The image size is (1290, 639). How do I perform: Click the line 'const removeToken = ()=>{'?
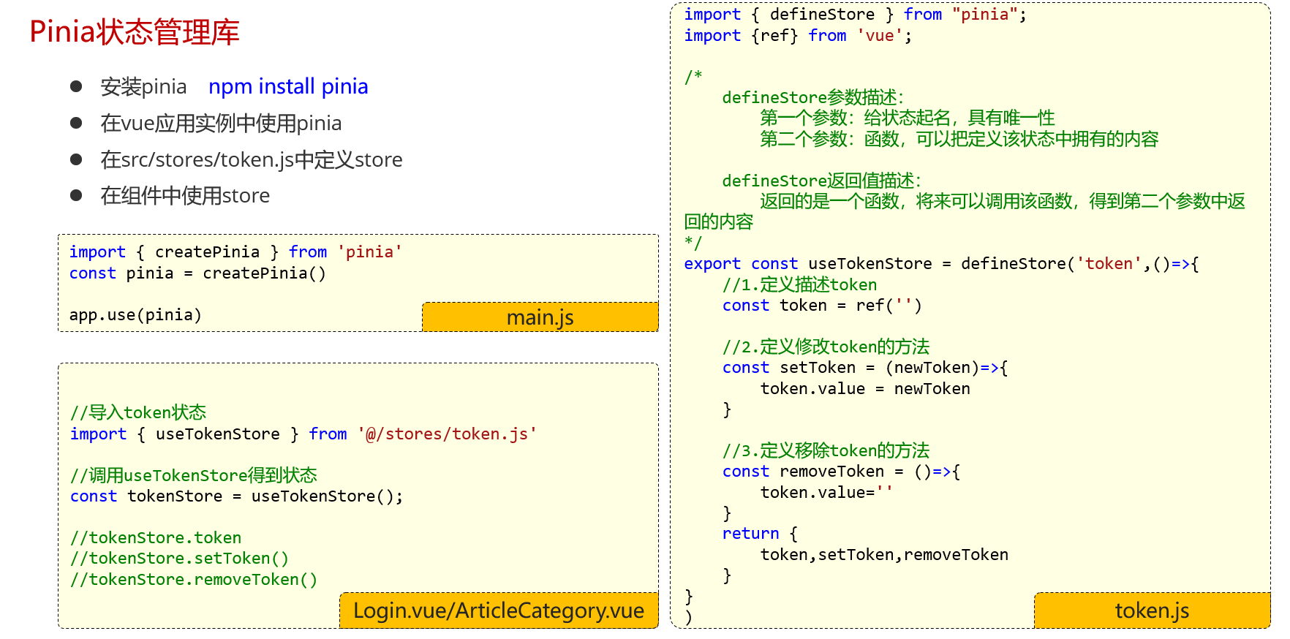pyautogui.click(x=841, y=472)
